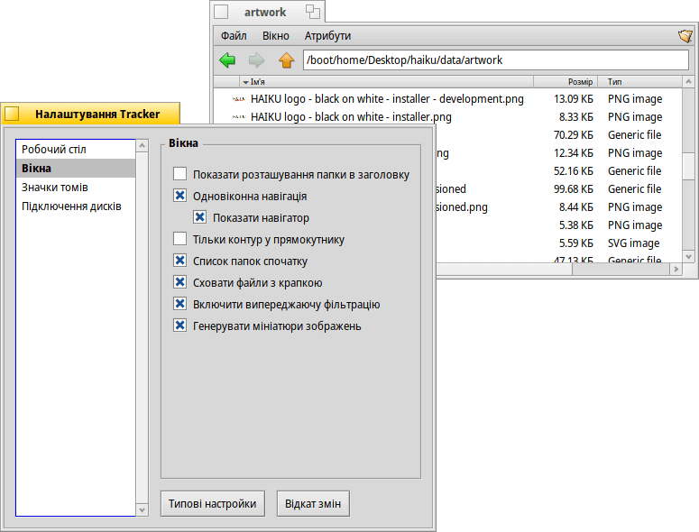Click the Відкат змін button

[313, 503]
